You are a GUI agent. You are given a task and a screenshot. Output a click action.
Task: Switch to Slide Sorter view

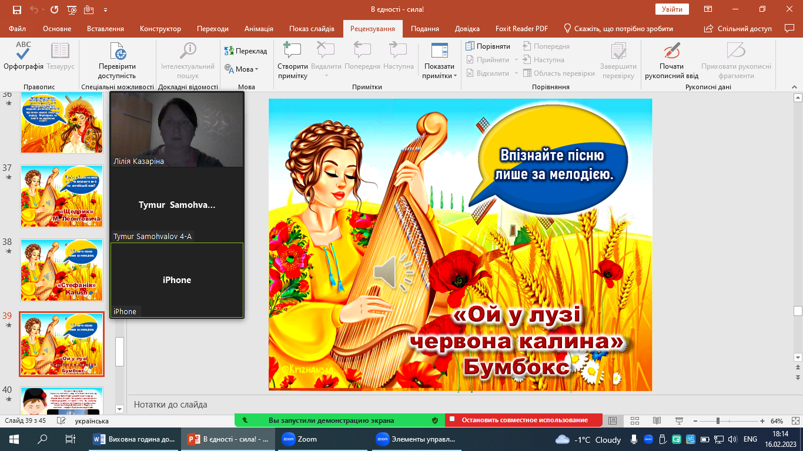pyautogui.click(x=635, y=421)
